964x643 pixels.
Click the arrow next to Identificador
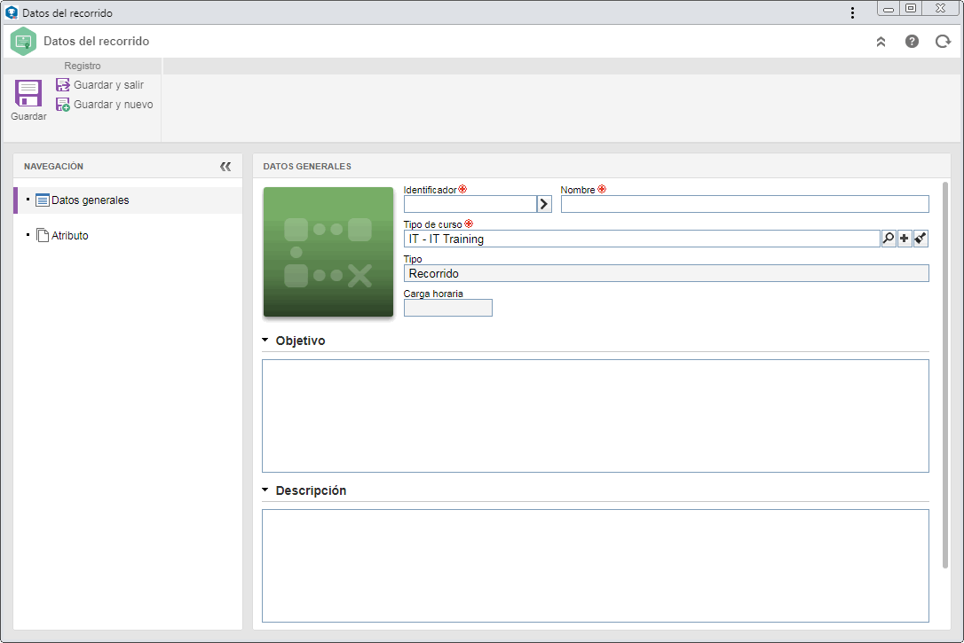[544, 204]
